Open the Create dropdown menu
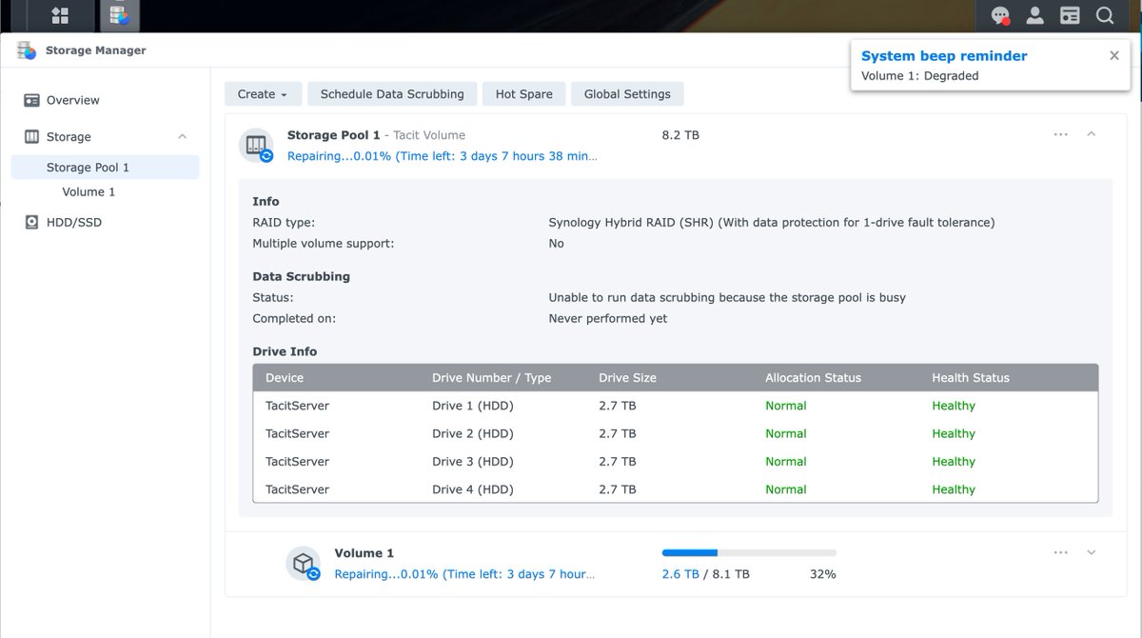Image resolution: width=1142 pixels, height=638 pixels. click(263, 93)
